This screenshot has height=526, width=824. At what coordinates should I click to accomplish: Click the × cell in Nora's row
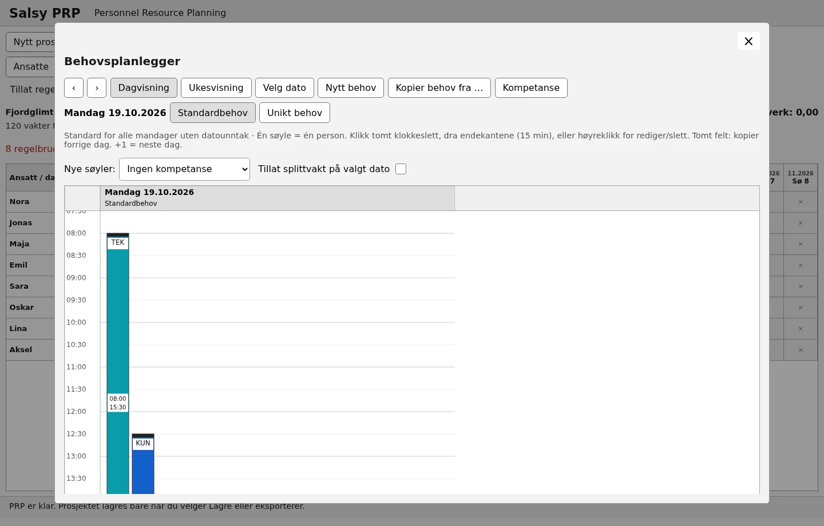click(801, 202)
